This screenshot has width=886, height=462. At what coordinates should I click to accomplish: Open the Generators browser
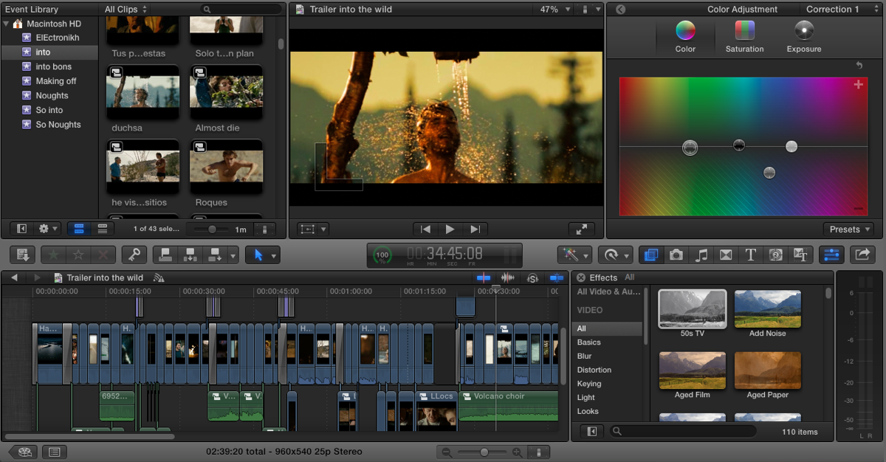(x=776, y=255)
